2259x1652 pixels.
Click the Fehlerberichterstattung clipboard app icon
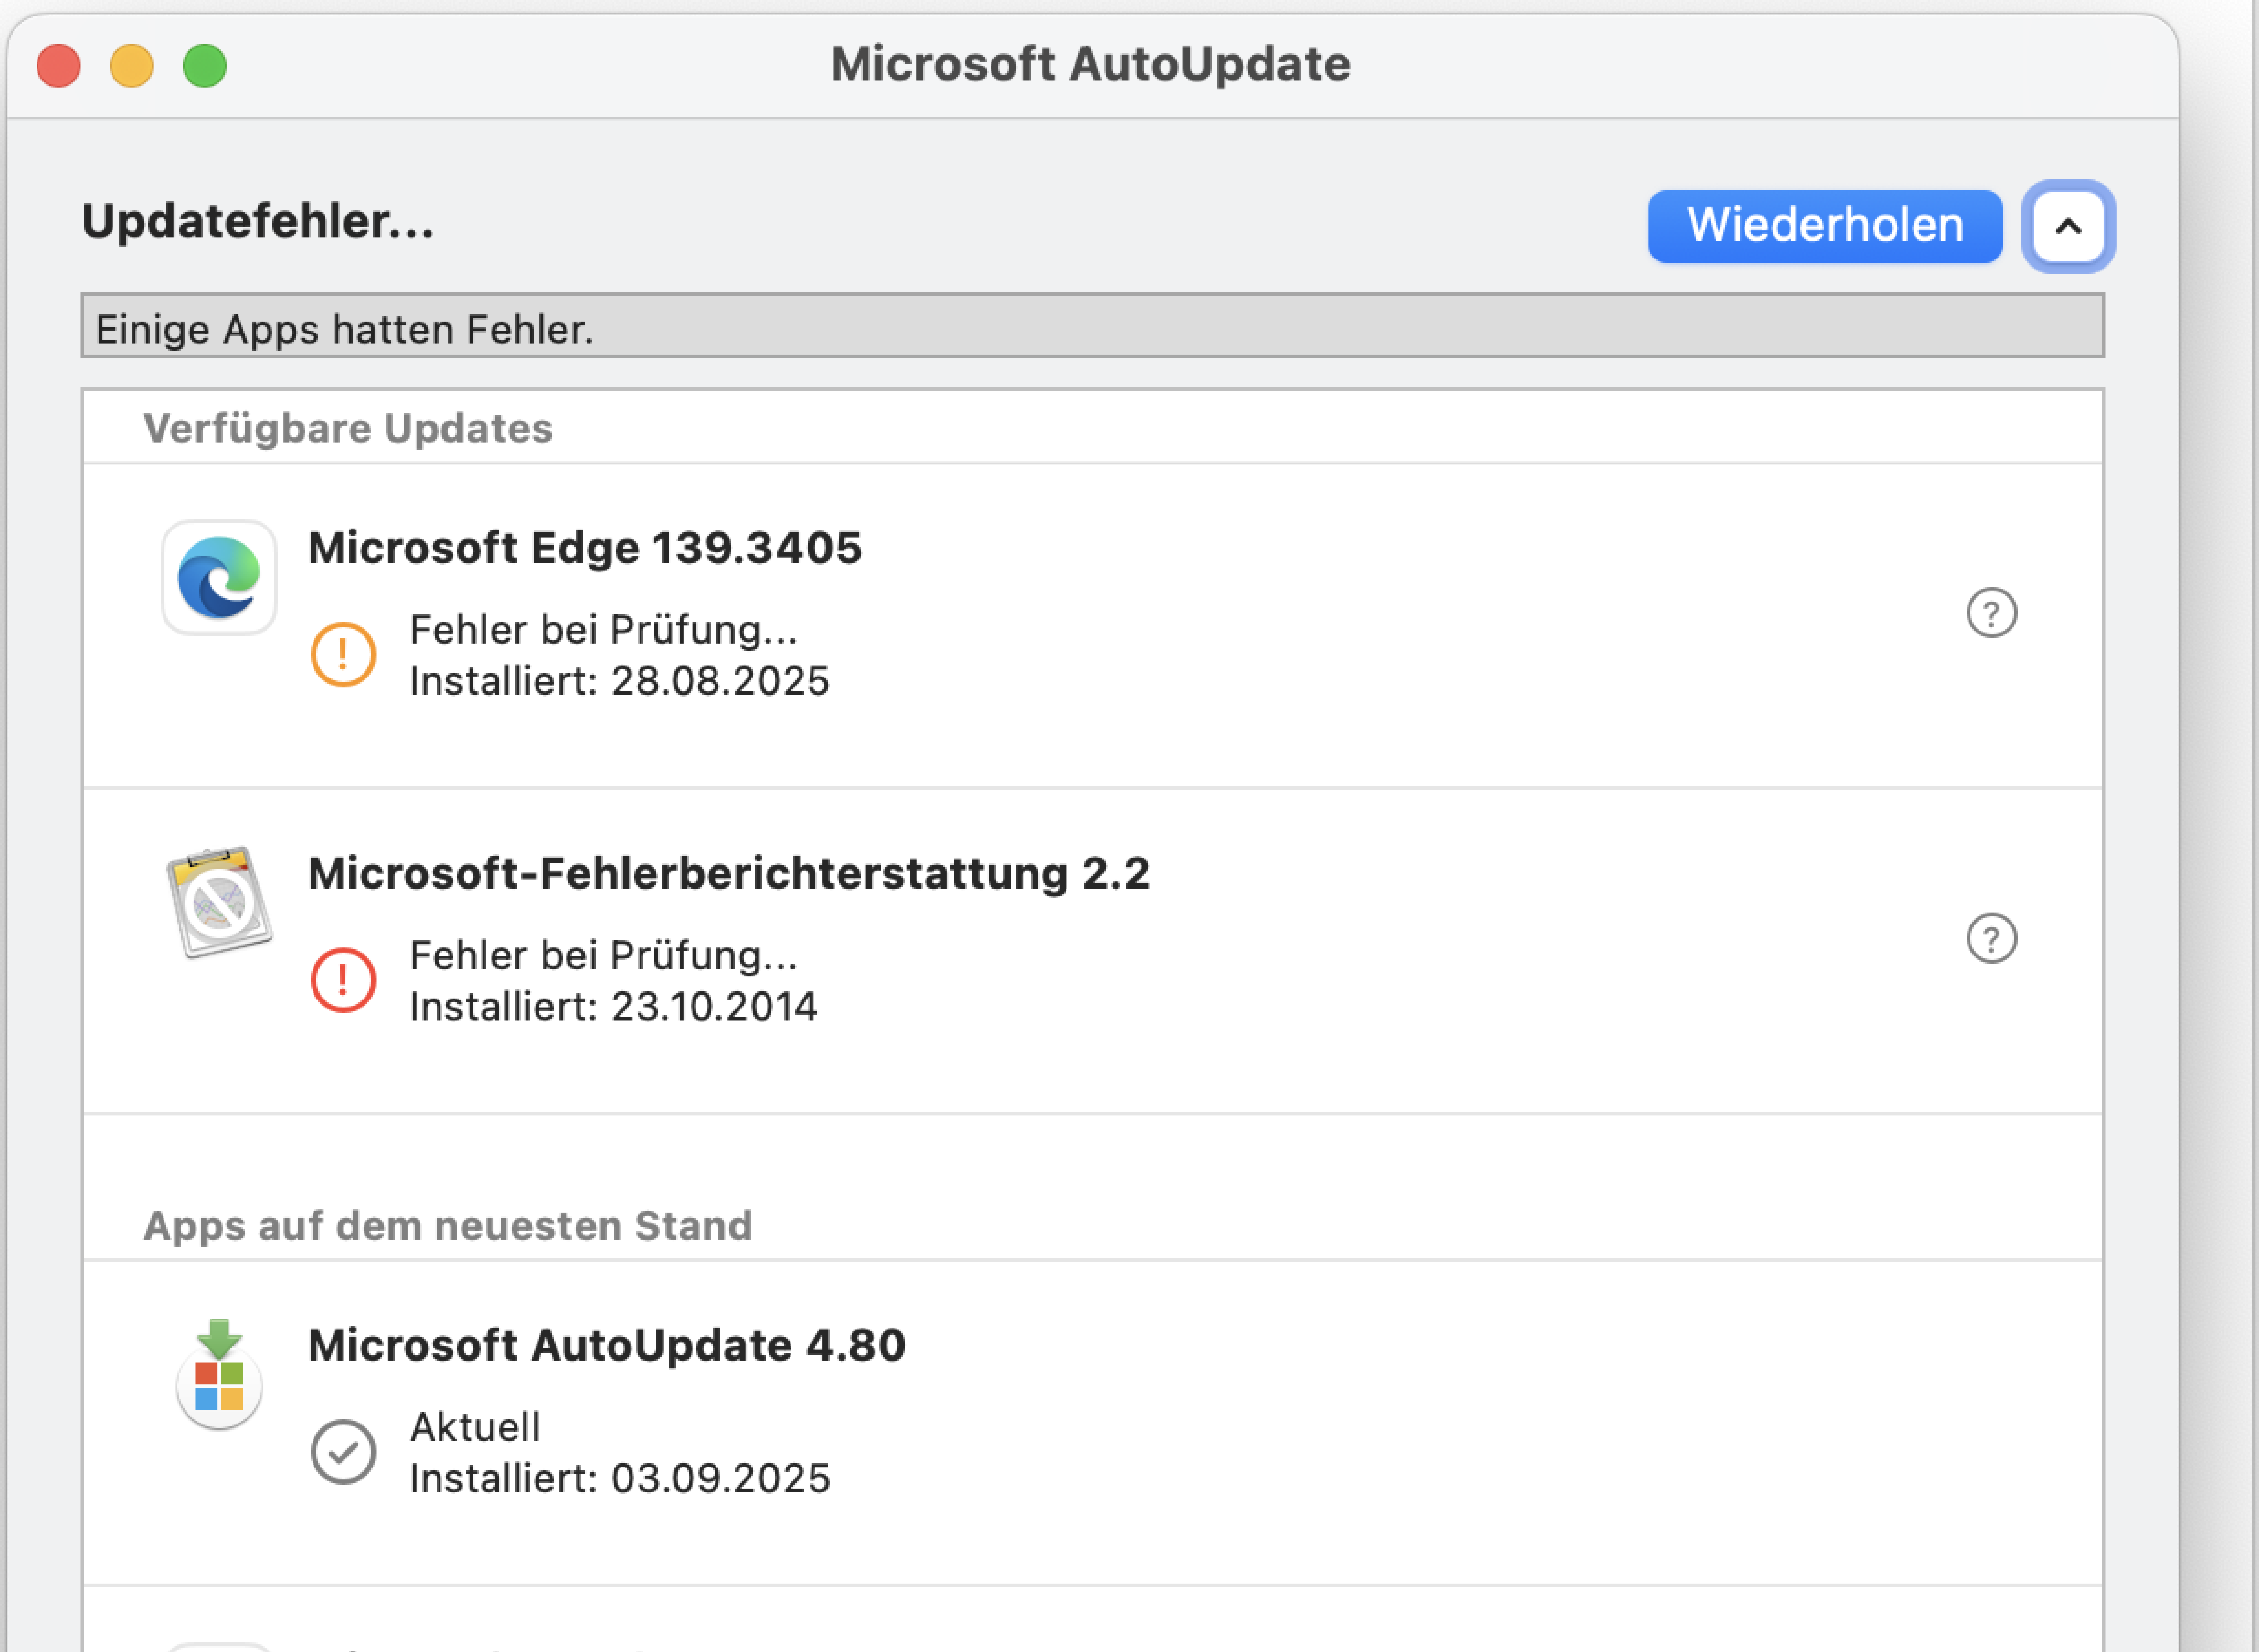pyautogui.click(x=219, y=902)
